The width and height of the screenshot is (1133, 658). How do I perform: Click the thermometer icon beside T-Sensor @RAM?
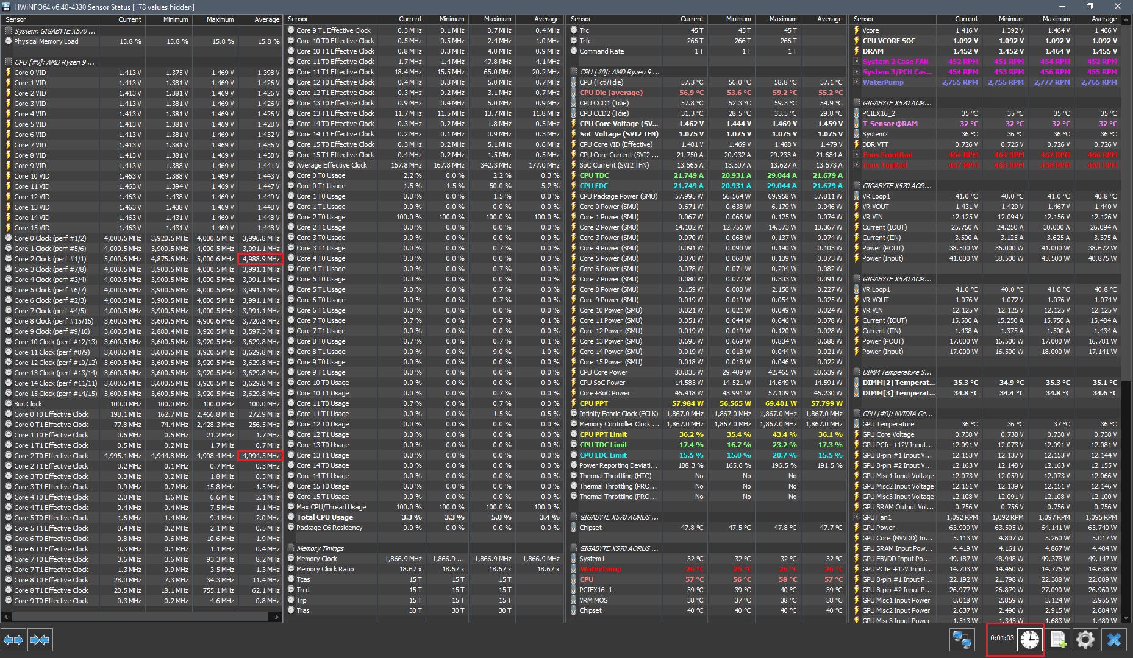pyautogui.click(x=857, y=124)
